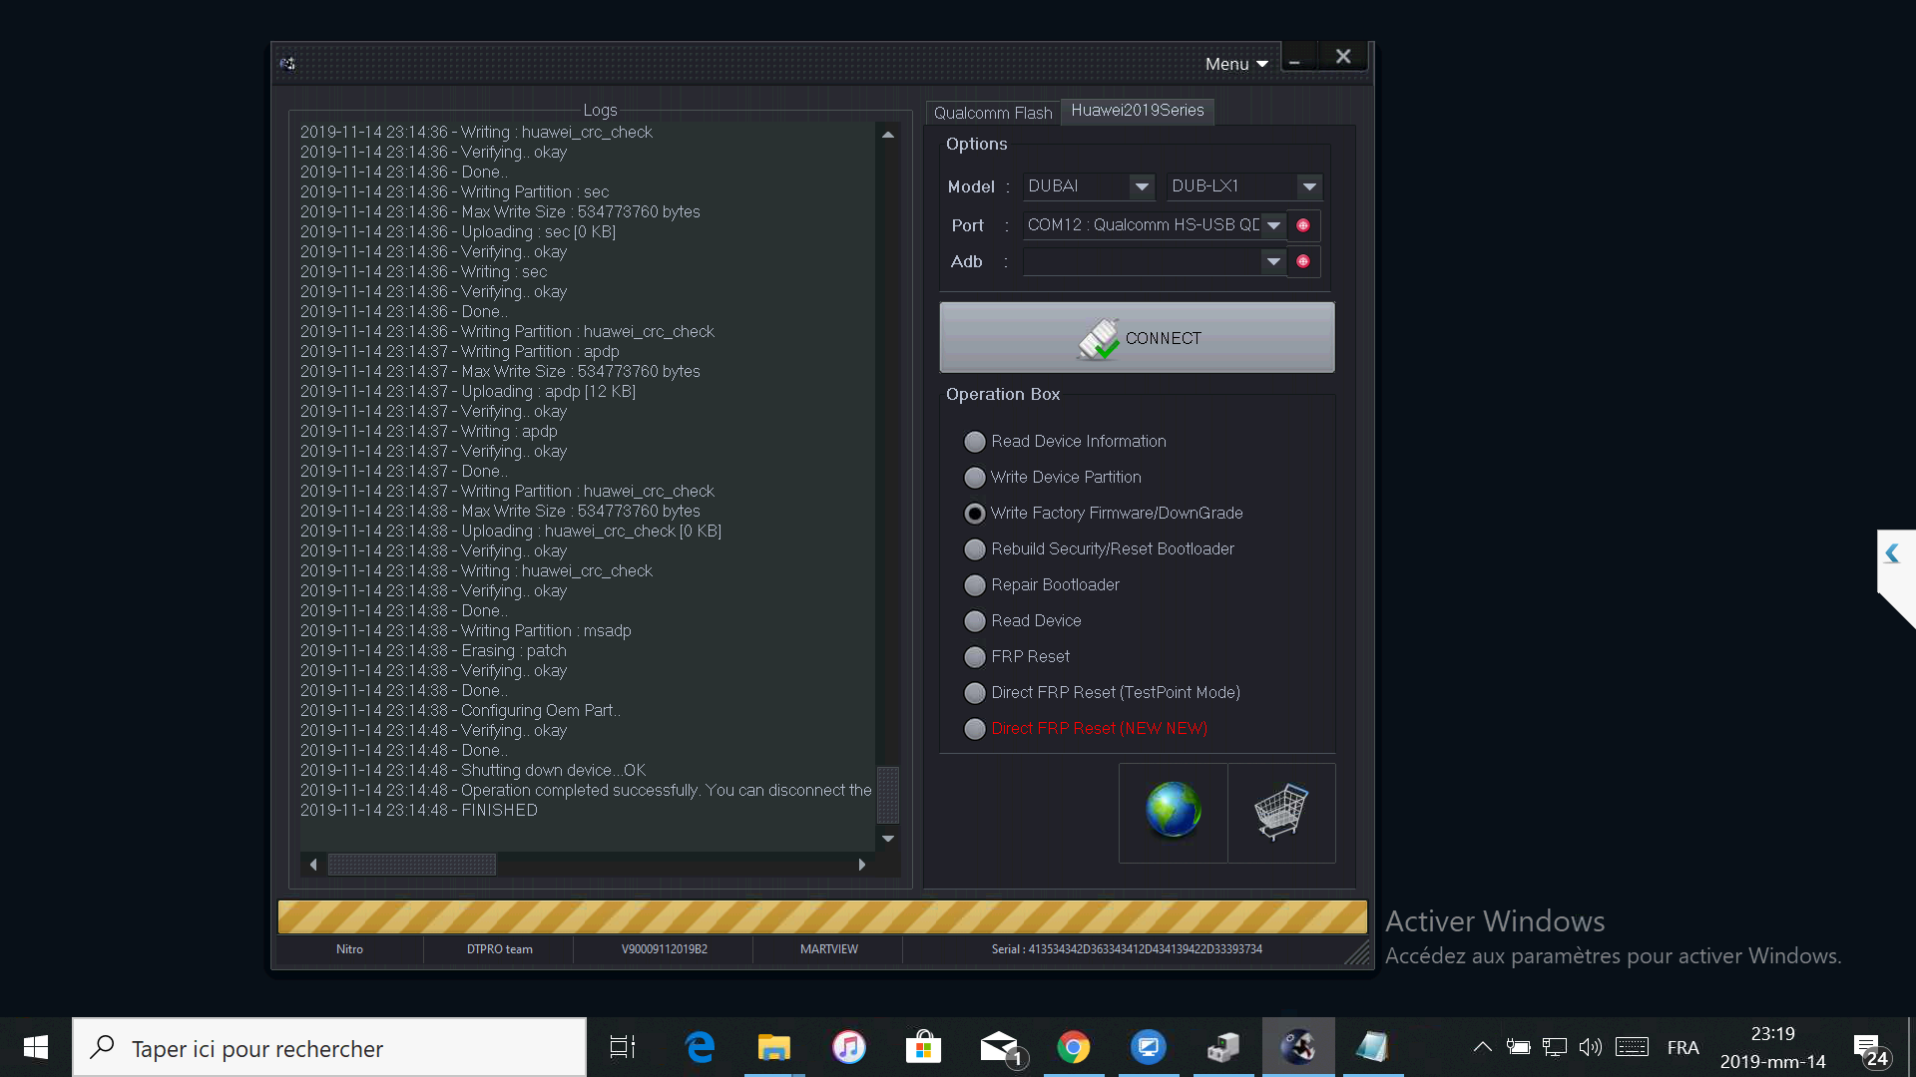
Task: Click the volume icon in system tray
Action: [x=1590, y=1047]
